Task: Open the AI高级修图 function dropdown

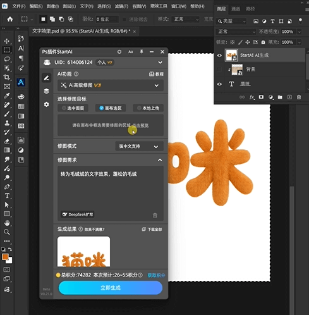Action: pos(111,85)
